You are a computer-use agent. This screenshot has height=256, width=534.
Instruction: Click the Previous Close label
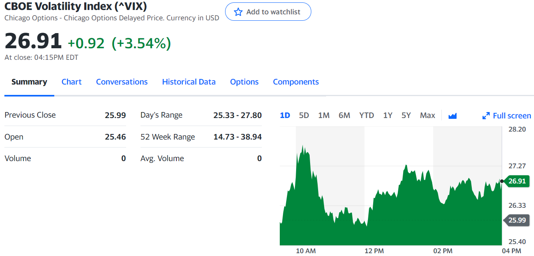(30, 115)
